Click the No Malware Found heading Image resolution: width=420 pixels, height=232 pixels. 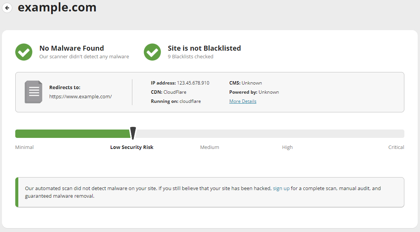(x=71, y=48)
